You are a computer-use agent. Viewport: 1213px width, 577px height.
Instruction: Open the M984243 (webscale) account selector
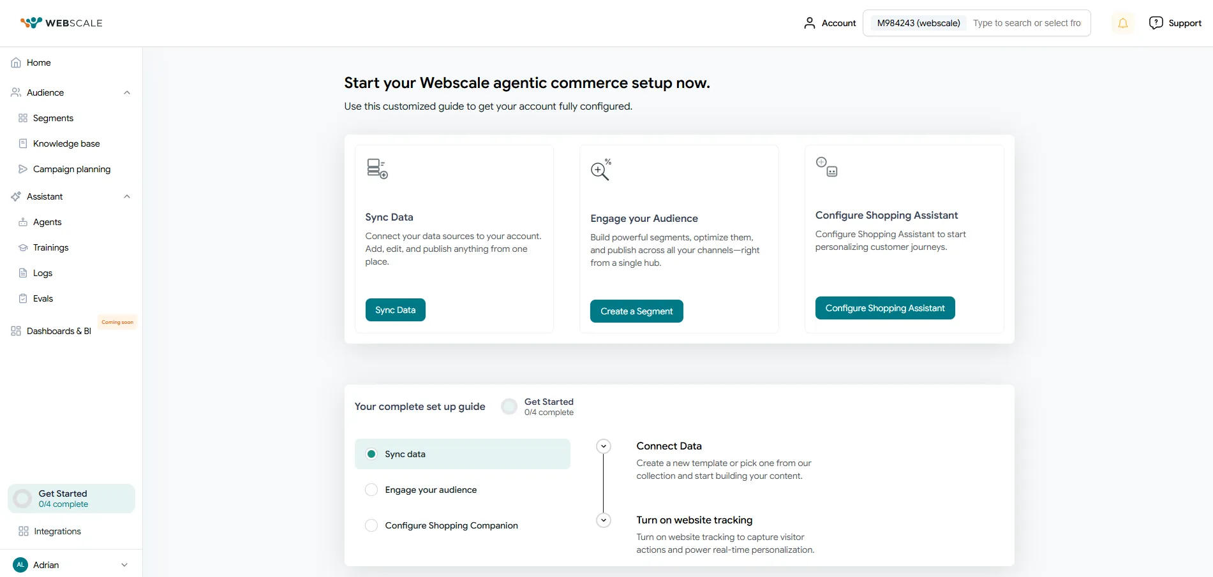coord(918,23)
